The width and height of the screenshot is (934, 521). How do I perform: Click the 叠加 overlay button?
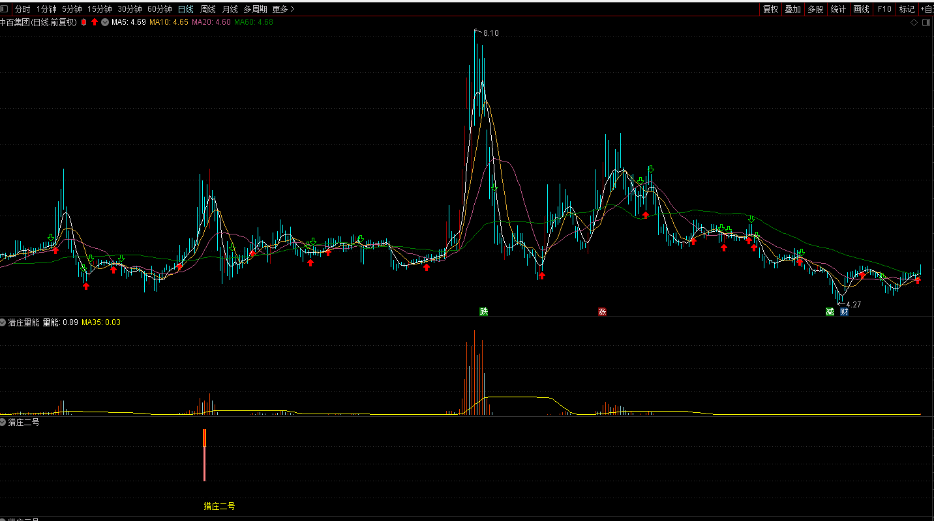pos(793,9)
